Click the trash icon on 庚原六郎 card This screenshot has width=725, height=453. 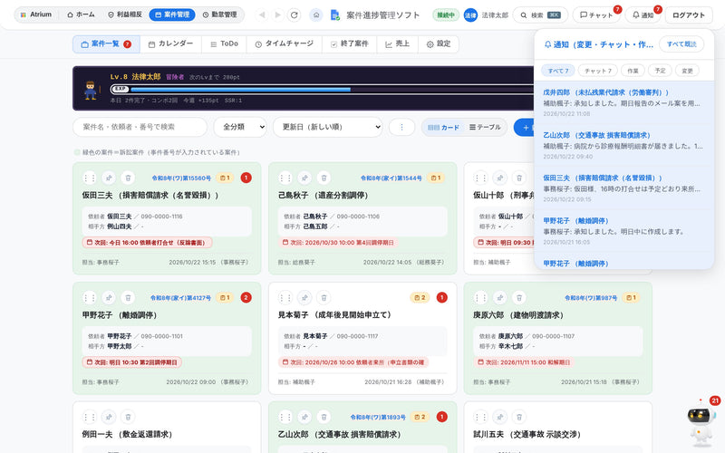click(x=519, y=298)
